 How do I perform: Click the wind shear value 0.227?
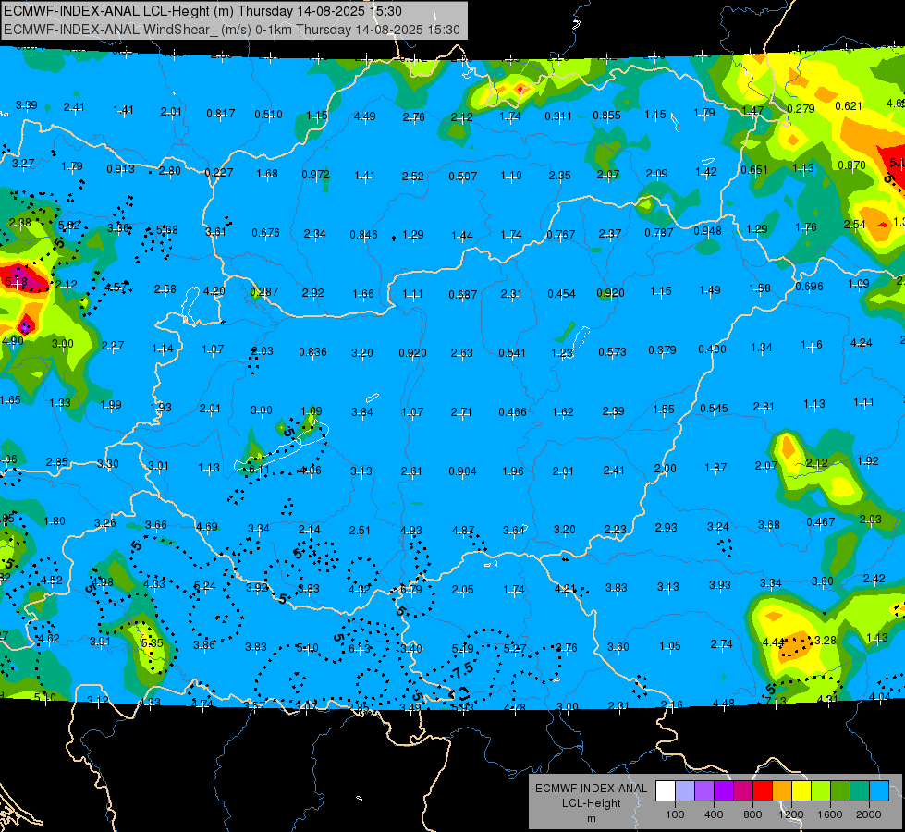coord(219,172)
